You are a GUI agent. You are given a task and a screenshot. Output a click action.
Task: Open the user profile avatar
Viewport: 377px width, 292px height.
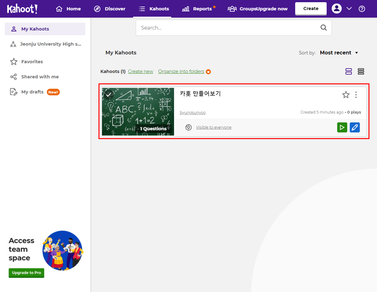[337, 8]
